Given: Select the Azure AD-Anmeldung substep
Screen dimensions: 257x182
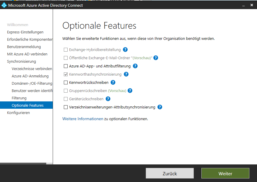Looking at the screenshot, I should 30,76.
